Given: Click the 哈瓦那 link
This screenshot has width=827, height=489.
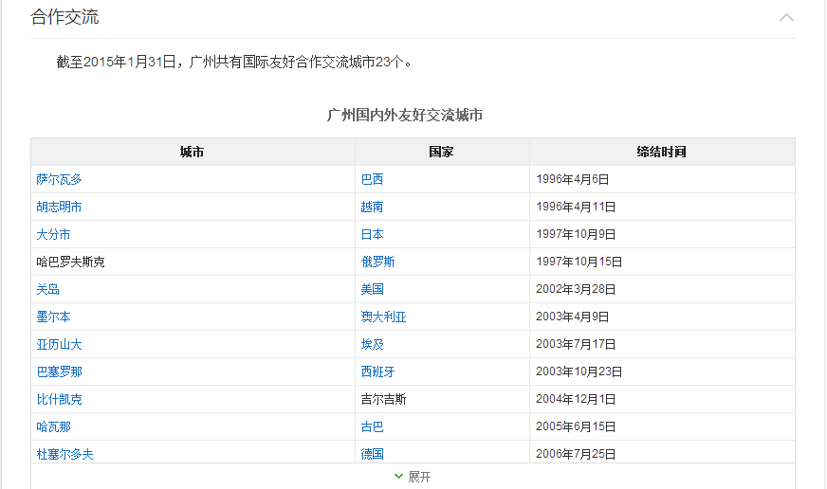Looking at the screenshot, I should [x=53, y=426].
